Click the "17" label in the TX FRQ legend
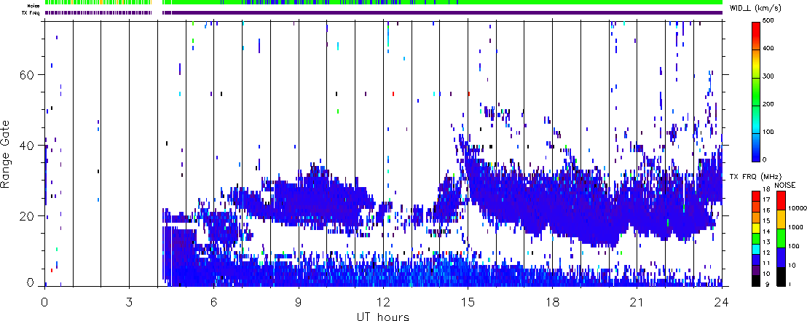This screenshot has height=321, width=807. pyautogui.click(x=766, y=199)
